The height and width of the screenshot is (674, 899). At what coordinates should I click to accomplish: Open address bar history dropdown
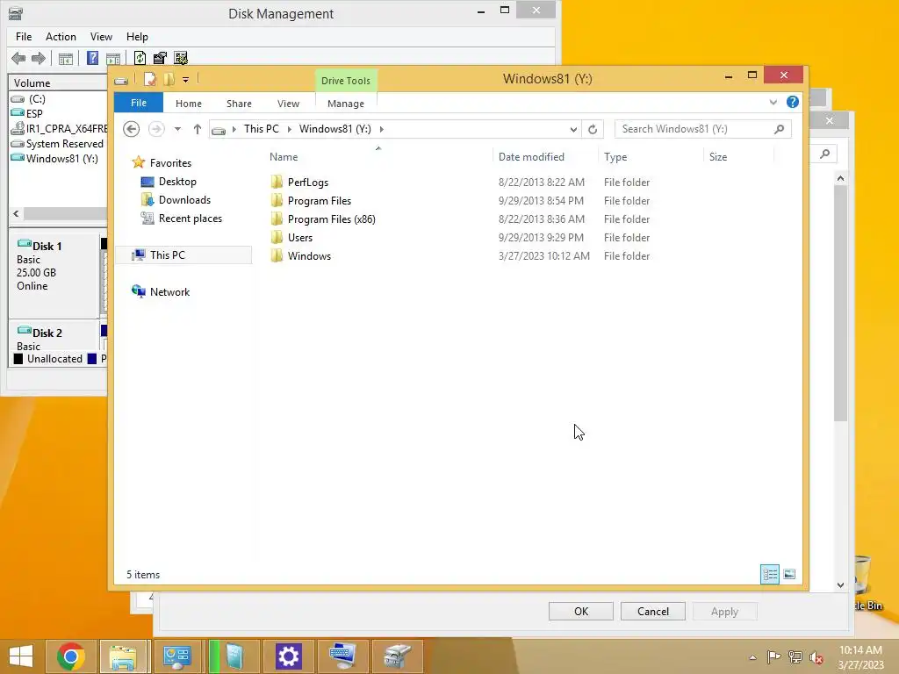point(573,130)
